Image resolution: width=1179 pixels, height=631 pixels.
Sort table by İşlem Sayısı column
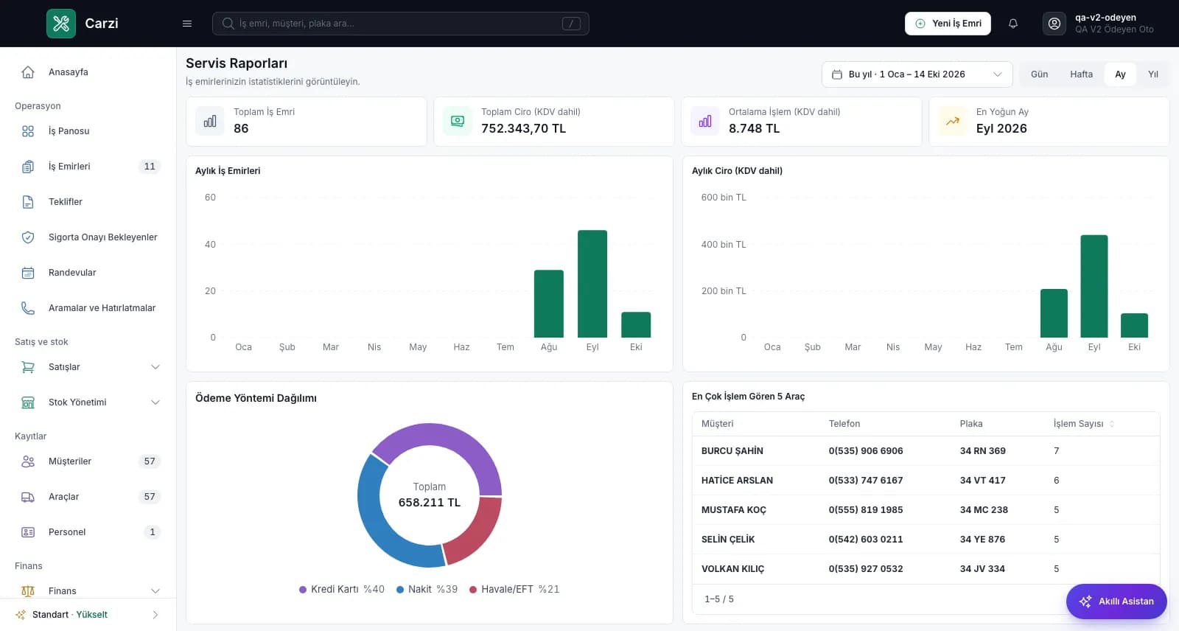pyautogui.click(x=1084, y=424)
